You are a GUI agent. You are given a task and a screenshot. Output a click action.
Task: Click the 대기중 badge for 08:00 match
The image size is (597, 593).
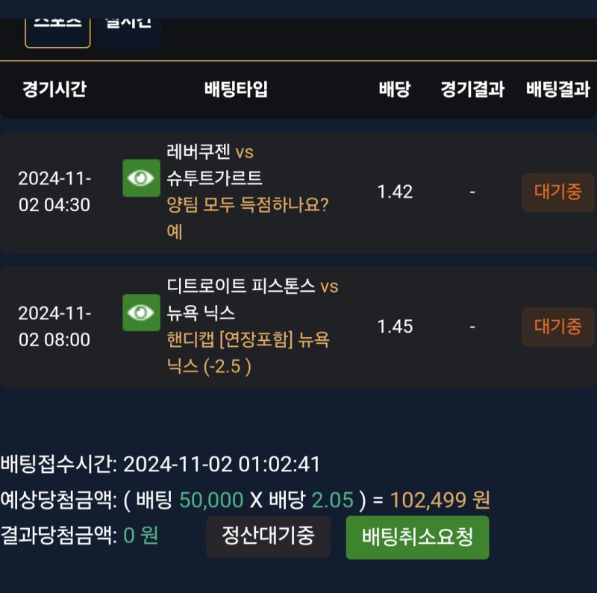[x=557, y=327]
